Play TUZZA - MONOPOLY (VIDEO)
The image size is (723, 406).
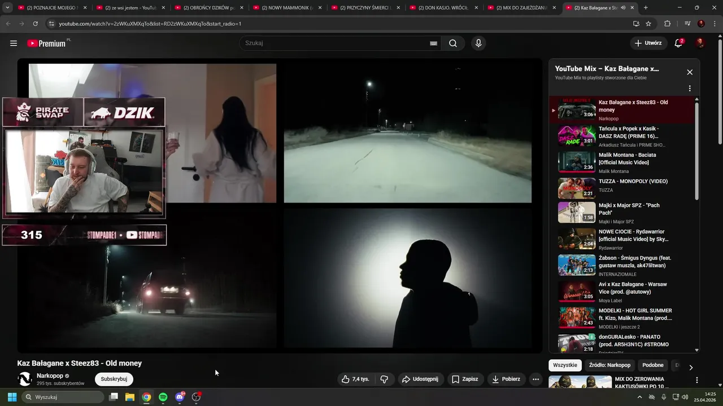click(620, 188)
